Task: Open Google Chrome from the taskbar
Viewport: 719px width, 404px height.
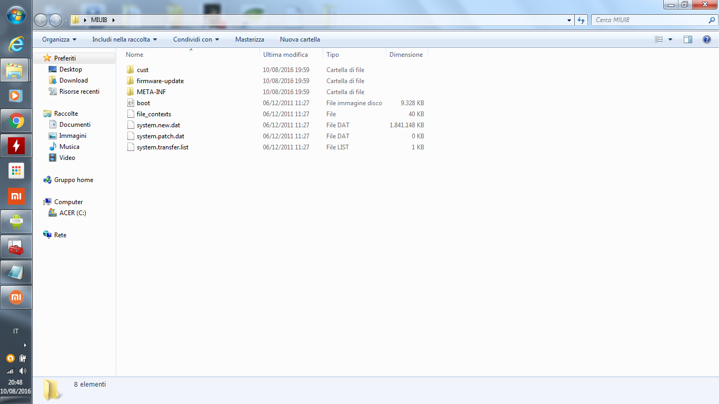Action: point(16,122)
